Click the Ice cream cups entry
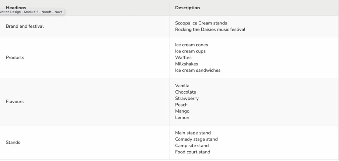Screen dimensions: 339x161 [190, 51]
